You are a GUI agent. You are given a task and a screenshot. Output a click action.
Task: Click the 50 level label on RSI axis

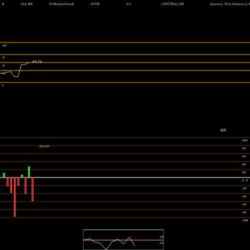(x=3, y=65)
